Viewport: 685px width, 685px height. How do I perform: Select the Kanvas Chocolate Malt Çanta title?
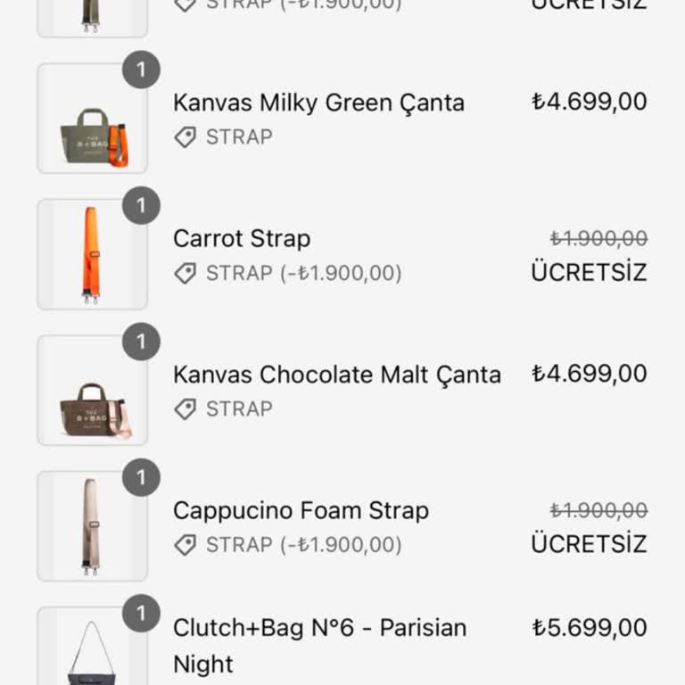coord(337,375)
